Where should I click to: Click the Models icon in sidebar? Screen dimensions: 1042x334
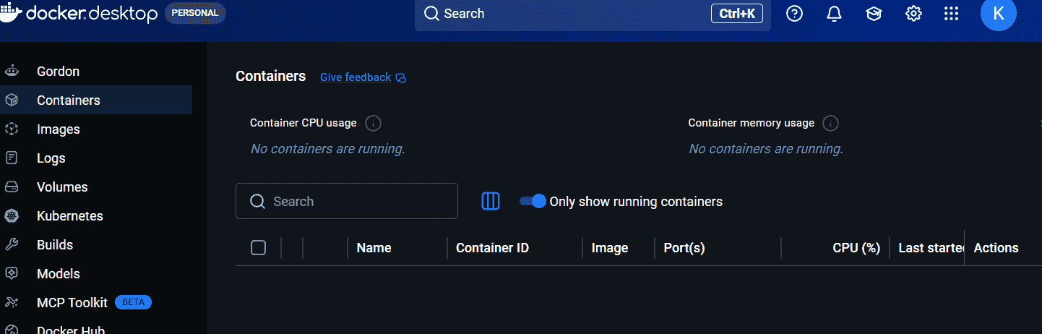point(12,273)
